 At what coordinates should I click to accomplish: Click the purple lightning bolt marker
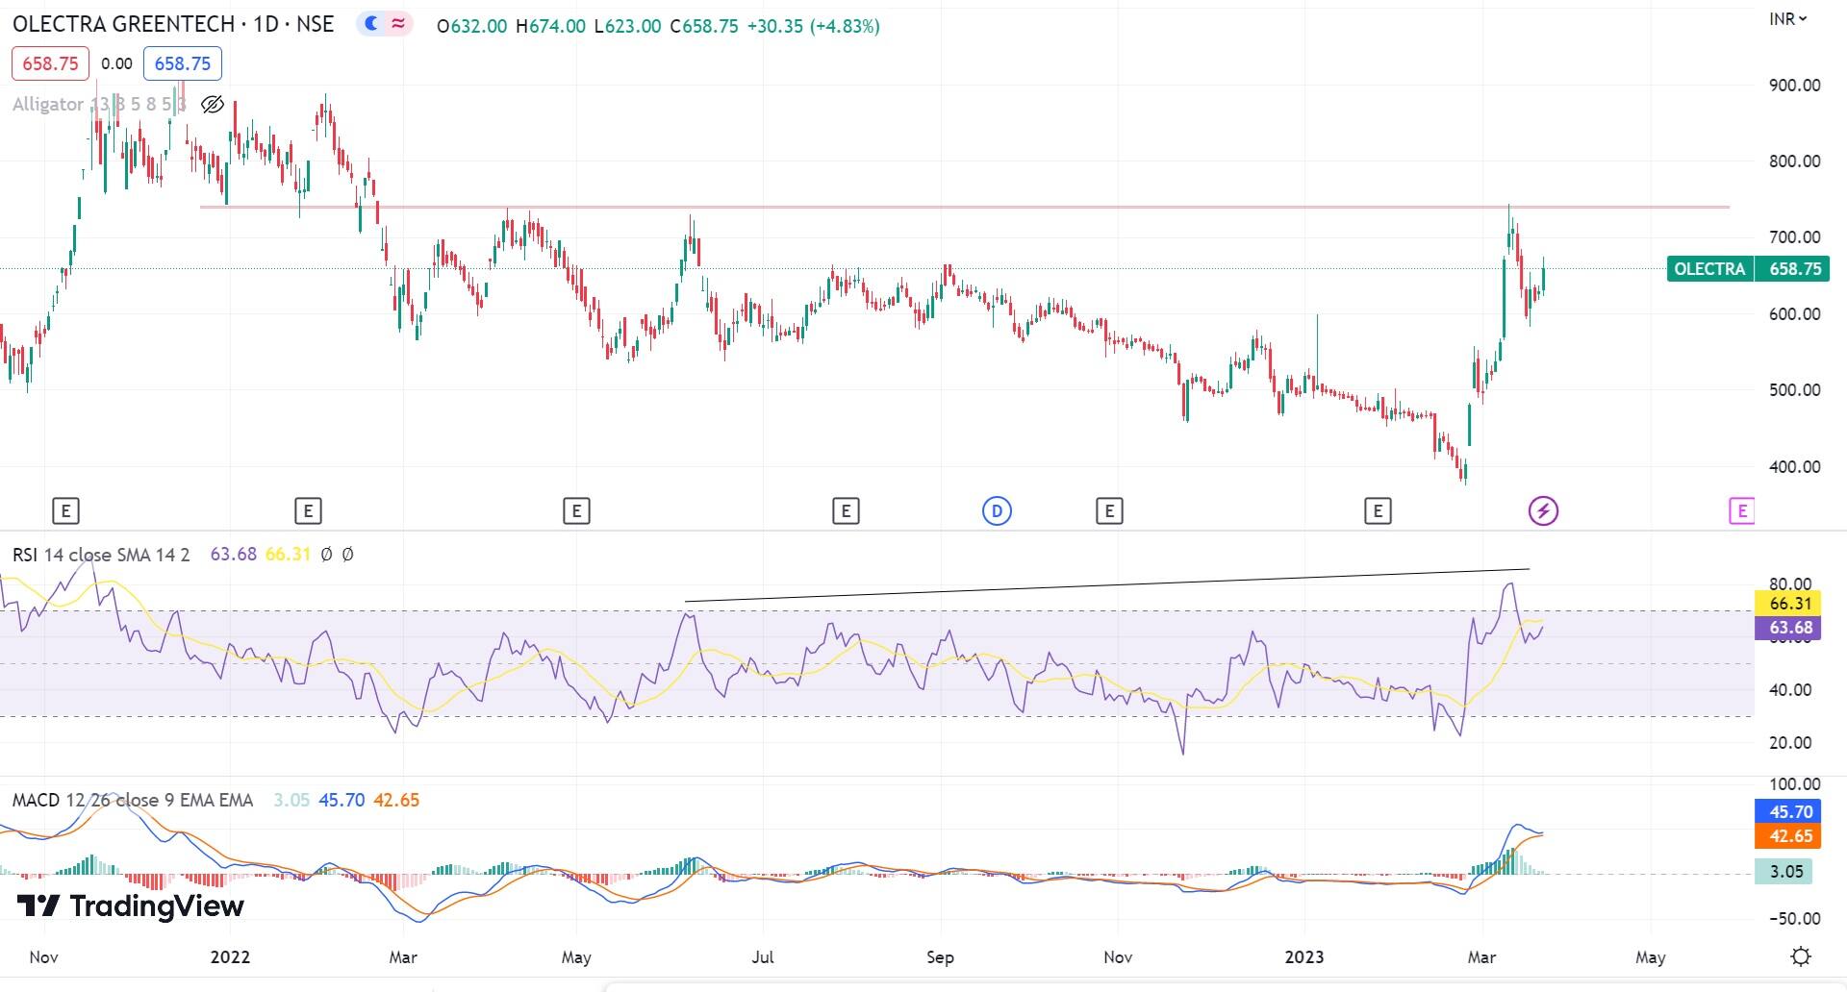[1543, 511]
